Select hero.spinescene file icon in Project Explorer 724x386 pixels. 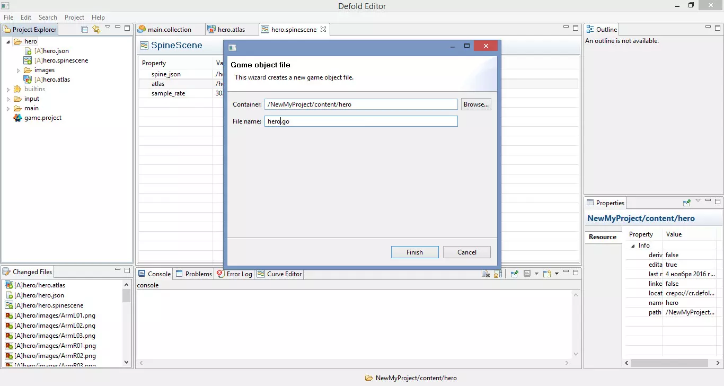(x=28, y=60)
